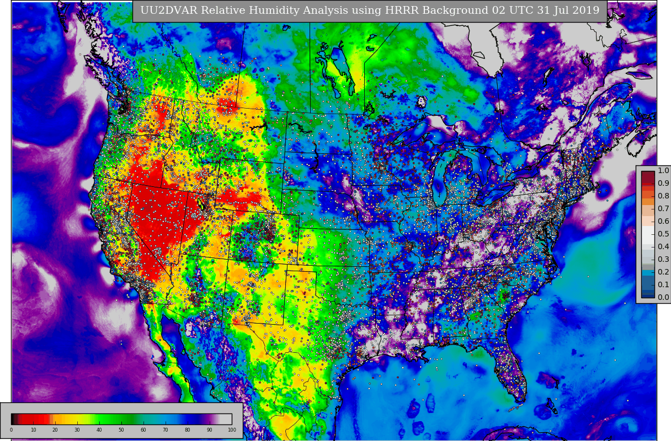Pick the dark navy bottom swatch of right colorbar
671x441 pixels.
pyautogui.click(x=648, y=295)
